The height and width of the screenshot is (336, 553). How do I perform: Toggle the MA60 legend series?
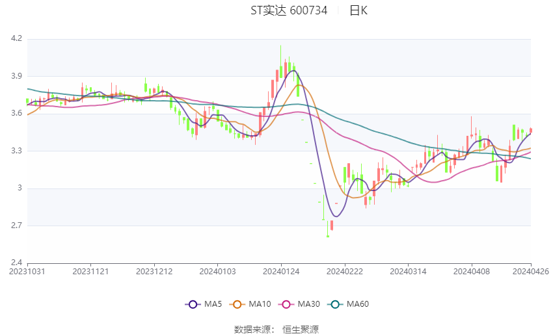click(x=348, y=304)
